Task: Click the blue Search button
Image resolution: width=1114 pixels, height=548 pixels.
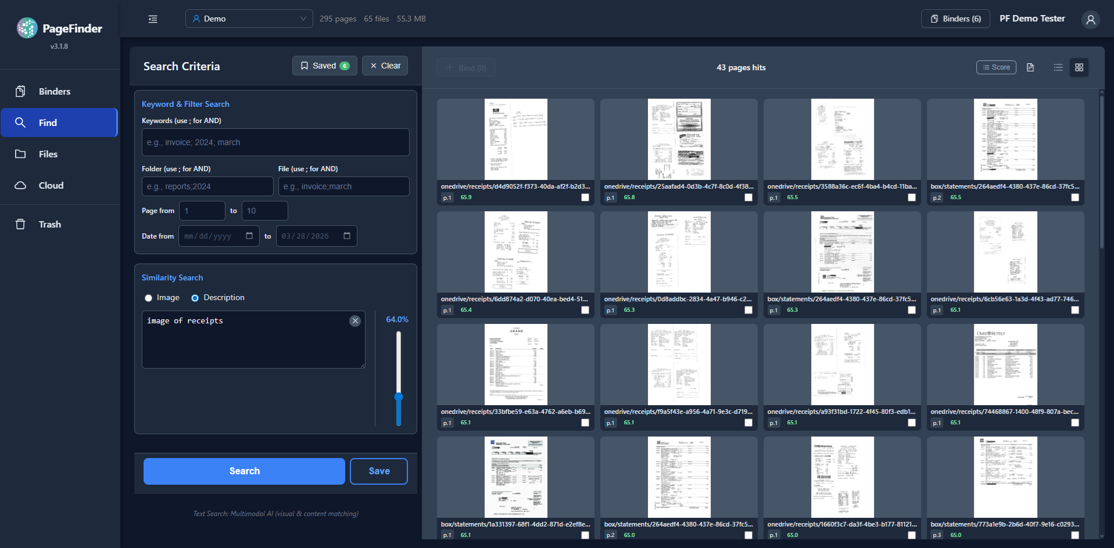Action: coord(244,471)
